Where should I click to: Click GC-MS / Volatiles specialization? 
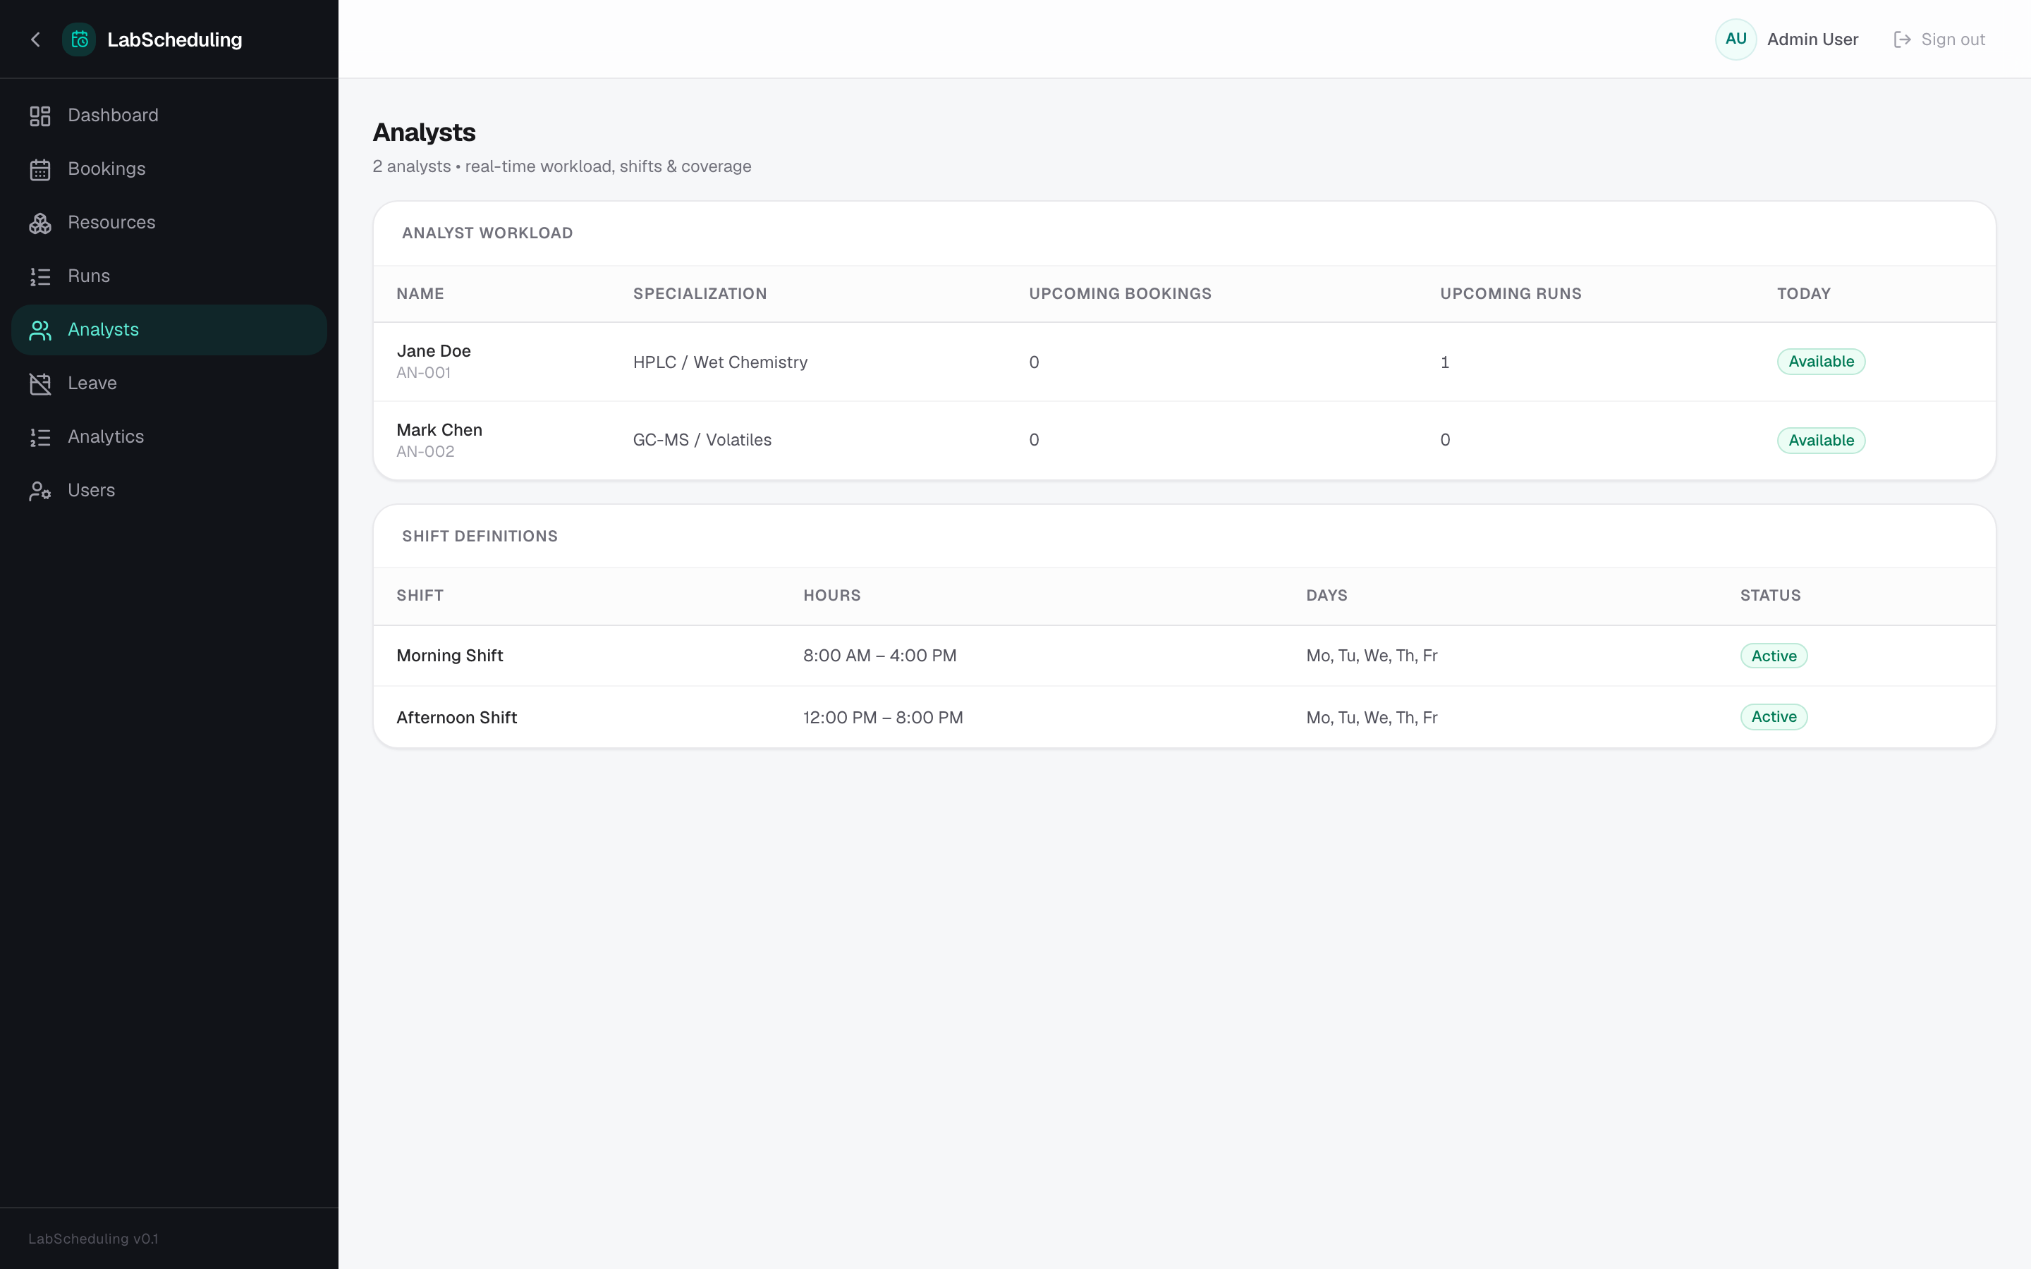tap(702, 440)
